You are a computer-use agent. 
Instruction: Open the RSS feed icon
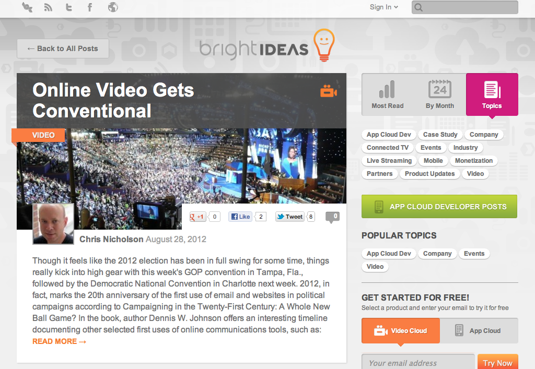[x=48, y=7]
